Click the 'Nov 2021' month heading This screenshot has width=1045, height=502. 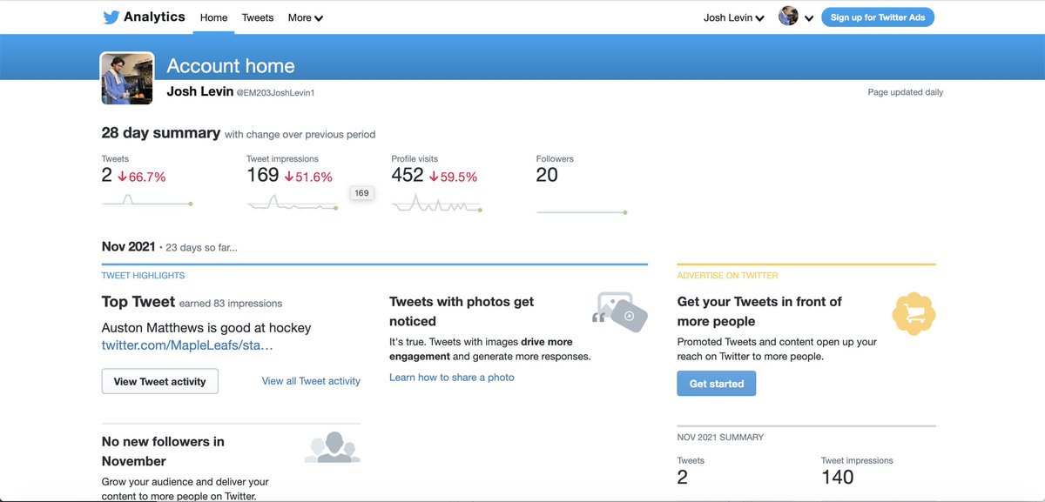(x=129, y=247)
